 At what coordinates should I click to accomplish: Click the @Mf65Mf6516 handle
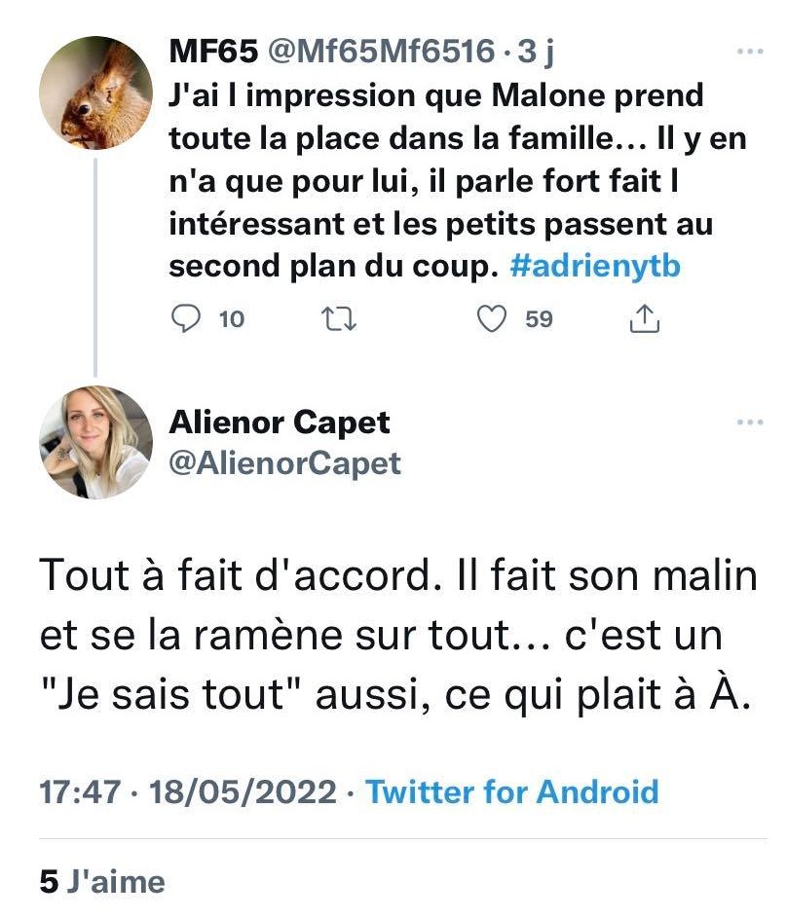[380, 51]
